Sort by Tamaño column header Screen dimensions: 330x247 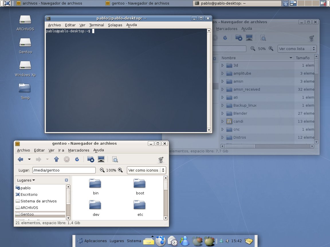304,58
